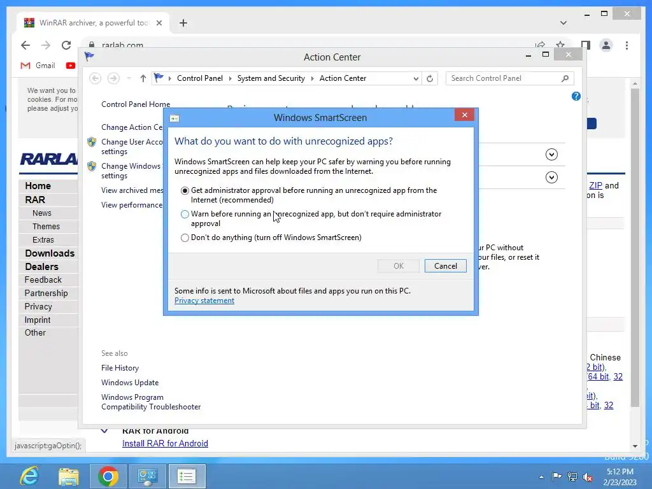652x489 pixels.
Task: Select 'Get administrator approval' radio option
Action: pos(185,190)
